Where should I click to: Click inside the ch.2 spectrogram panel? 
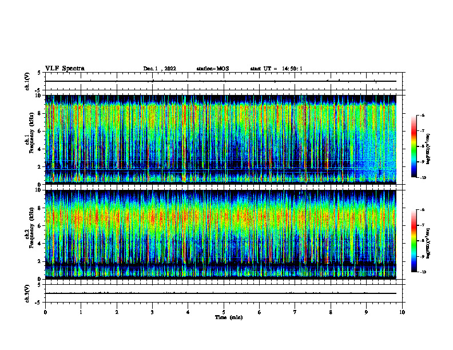coord(221,234)
